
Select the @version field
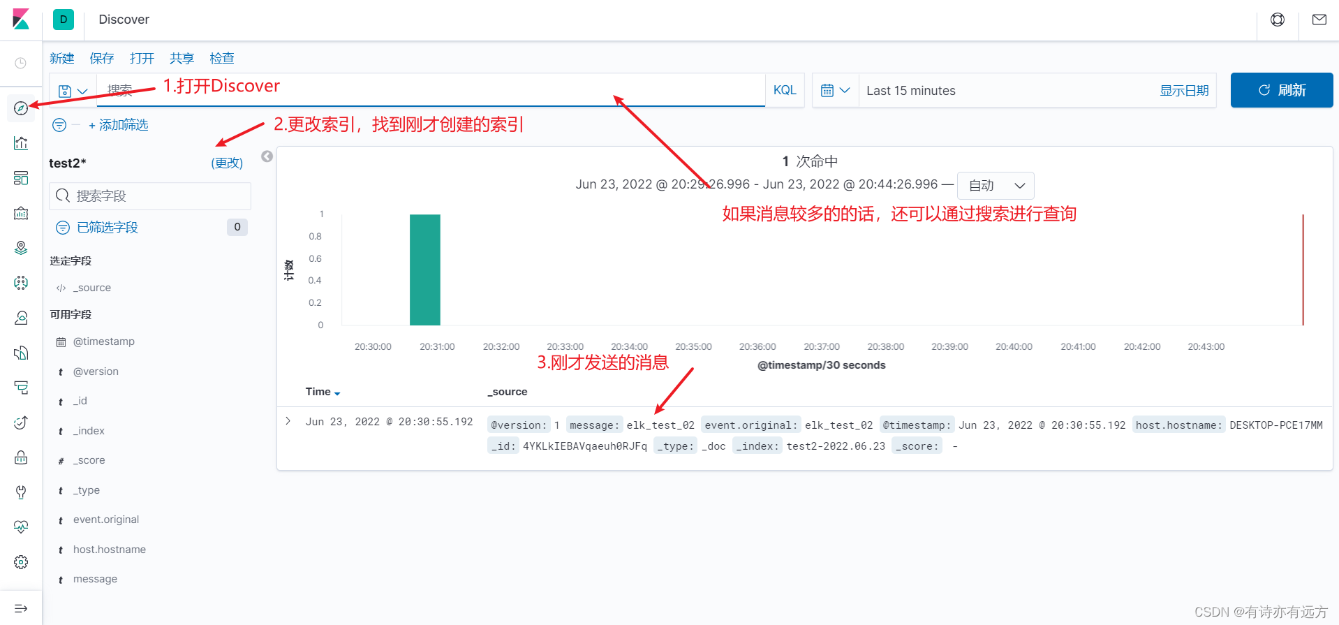pyautogui.click(x=96, y=372)
